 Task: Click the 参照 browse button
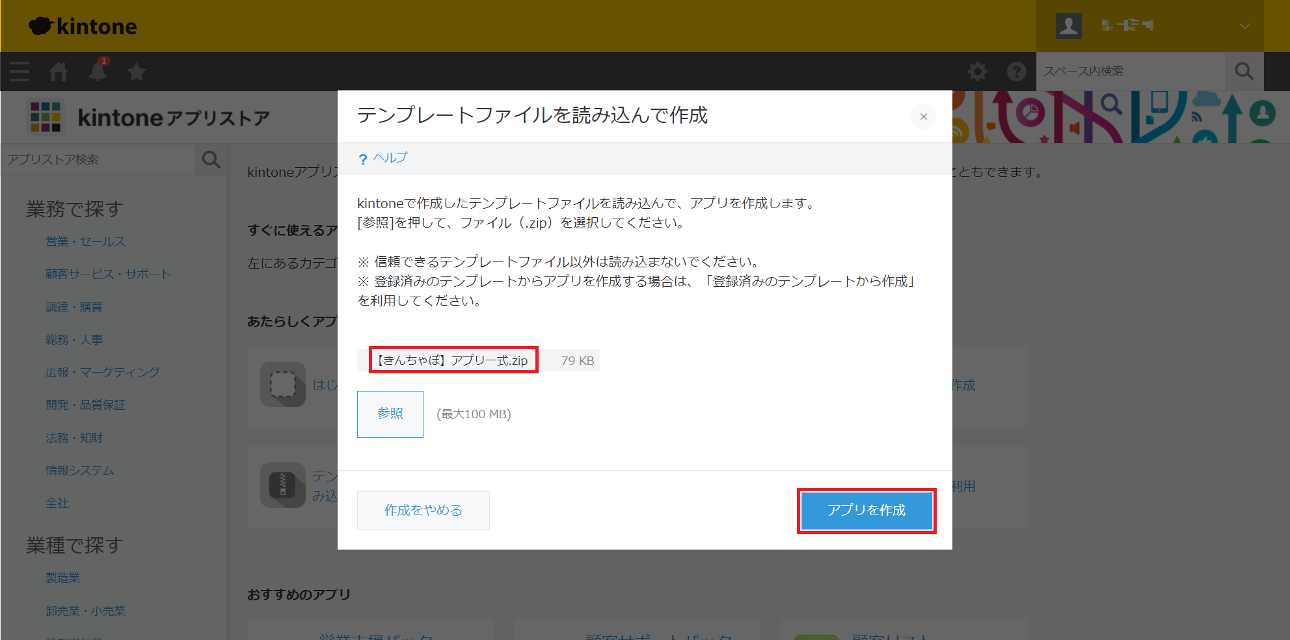tap(390, 414)
